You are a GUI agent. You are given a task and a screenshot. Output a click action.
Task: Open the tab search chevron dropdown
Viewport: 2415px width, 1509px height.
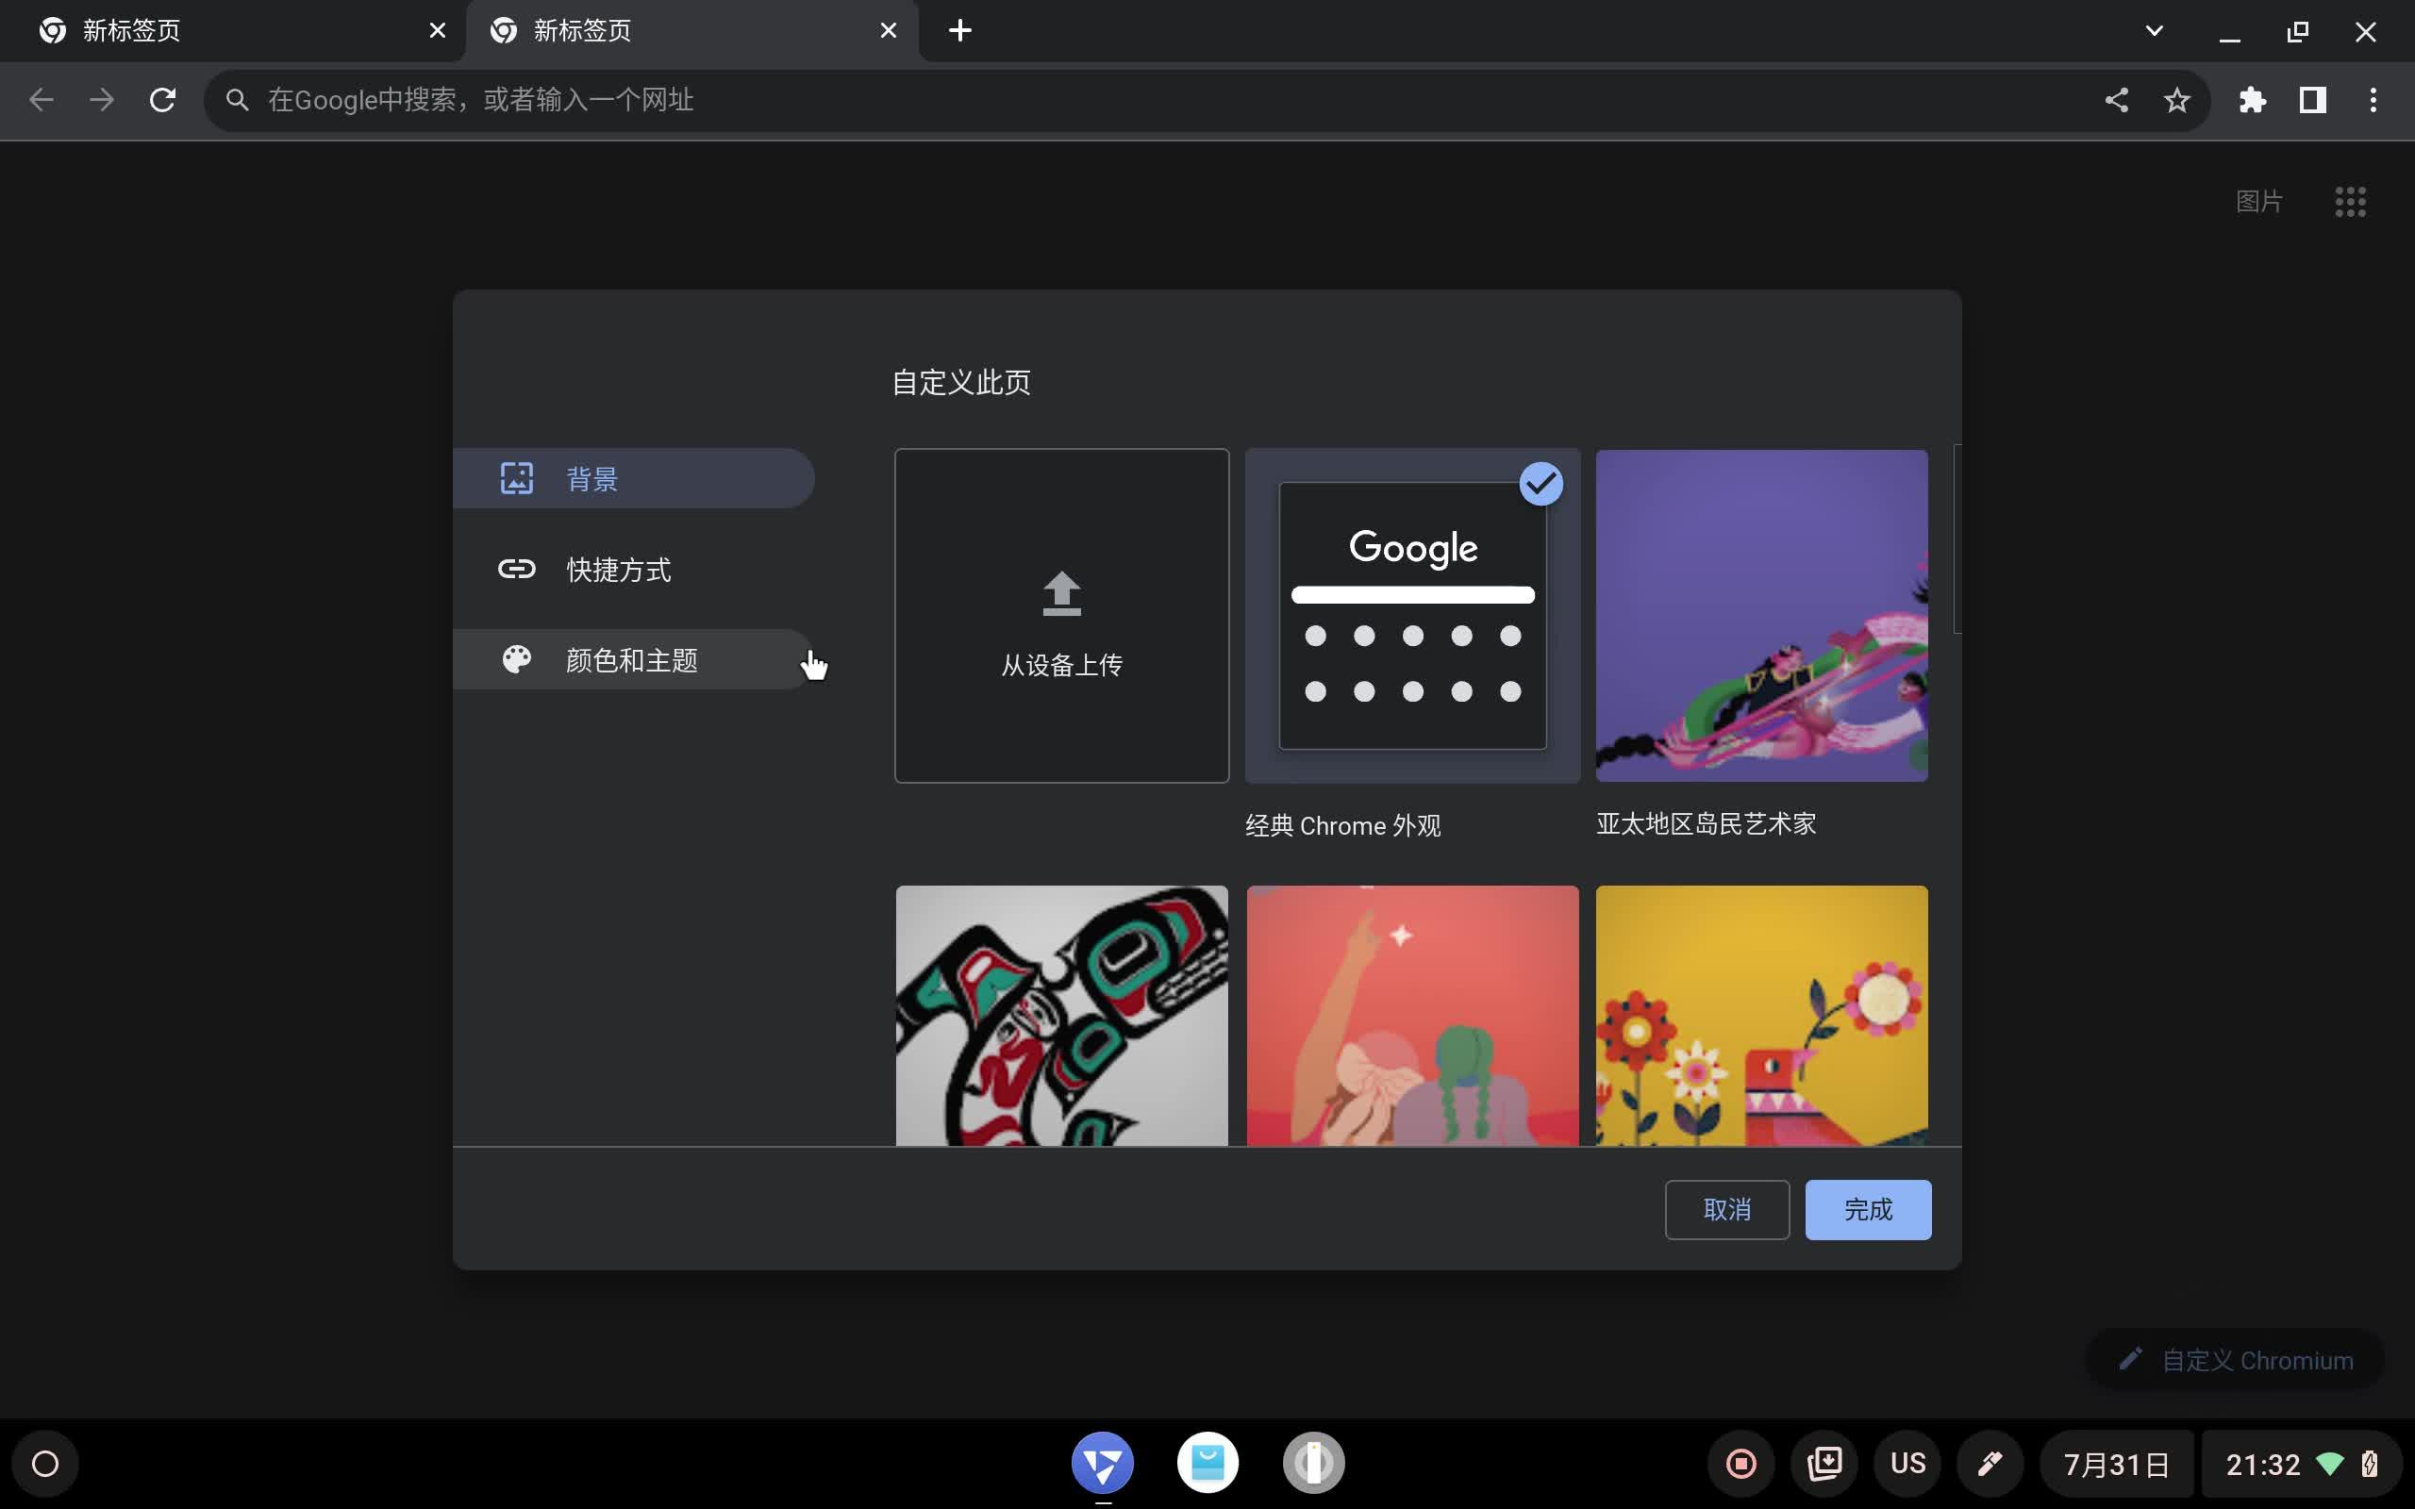pyautogui.click(x=2154, y=30)
